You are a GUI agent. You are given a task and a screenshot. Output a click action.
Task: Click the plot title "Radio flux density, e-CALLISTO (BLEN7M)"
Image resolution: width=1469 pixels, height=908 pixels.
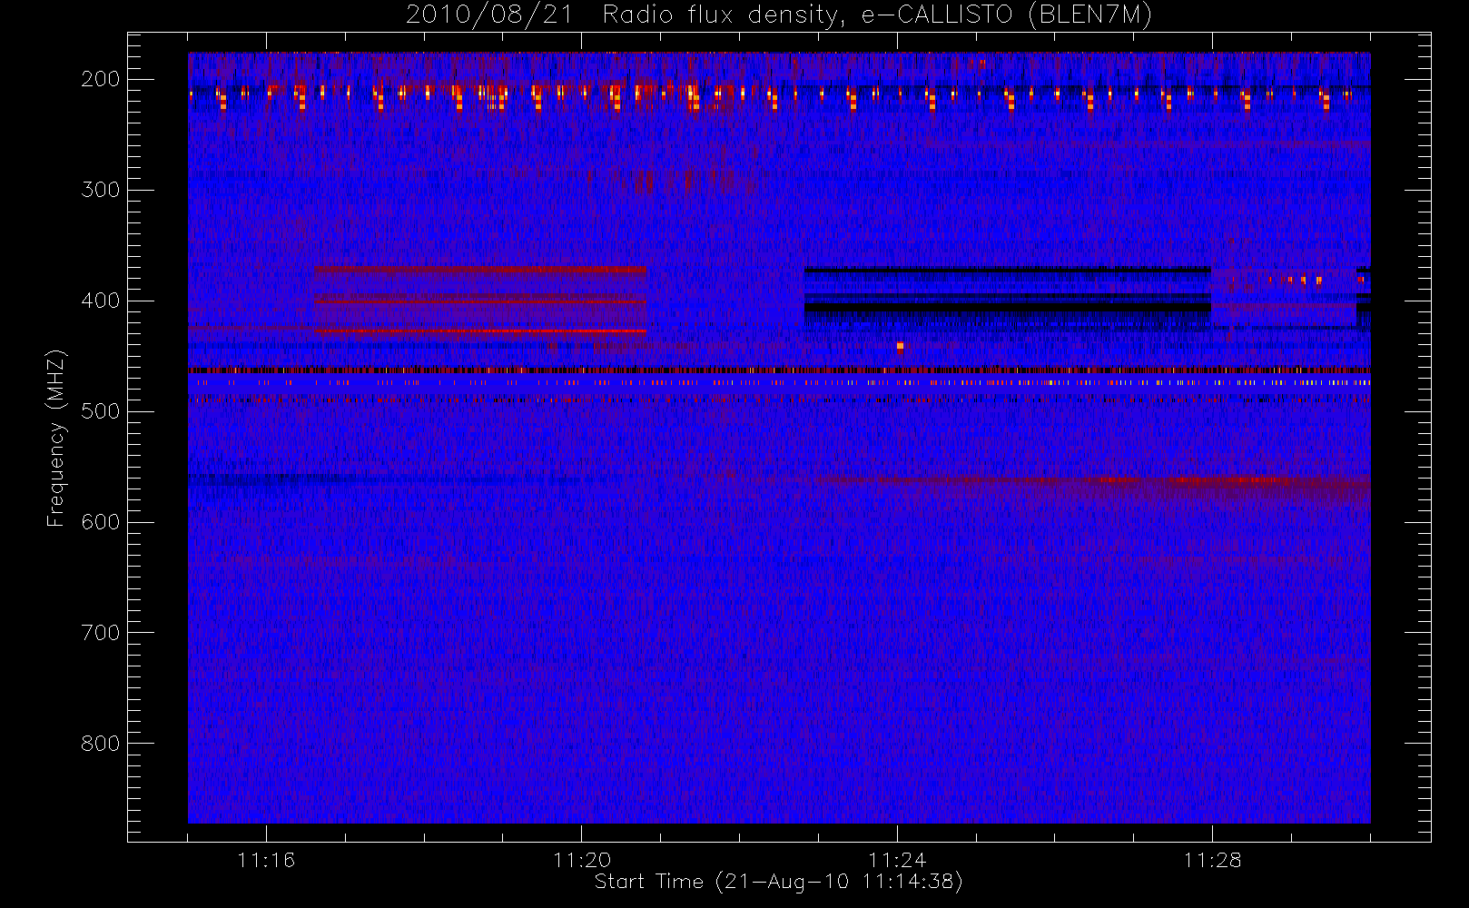coord(877,15)
